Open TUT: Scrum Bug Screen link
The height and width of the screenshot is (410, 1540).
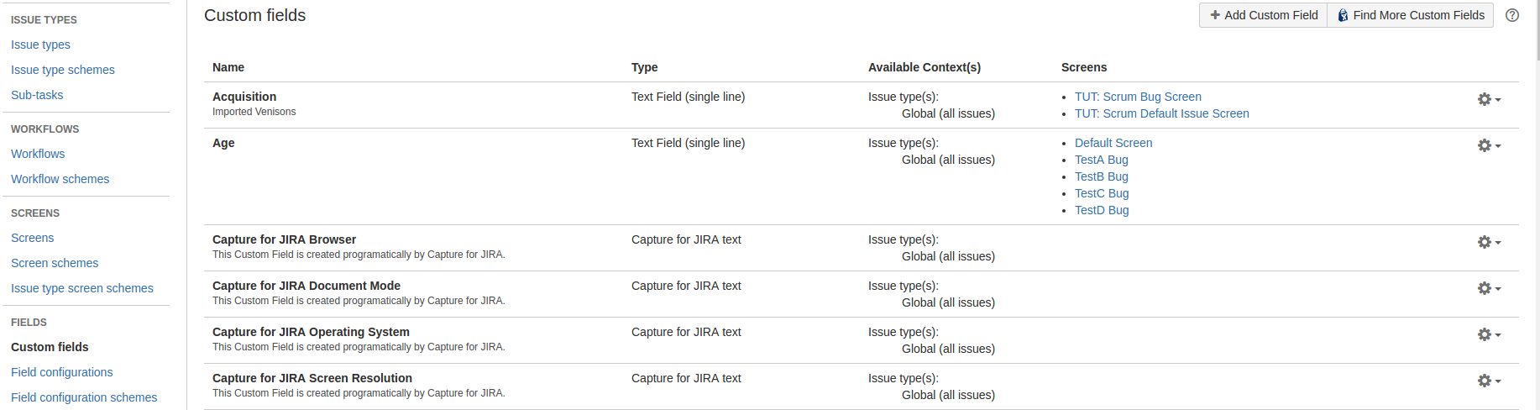pos(1138,97)
